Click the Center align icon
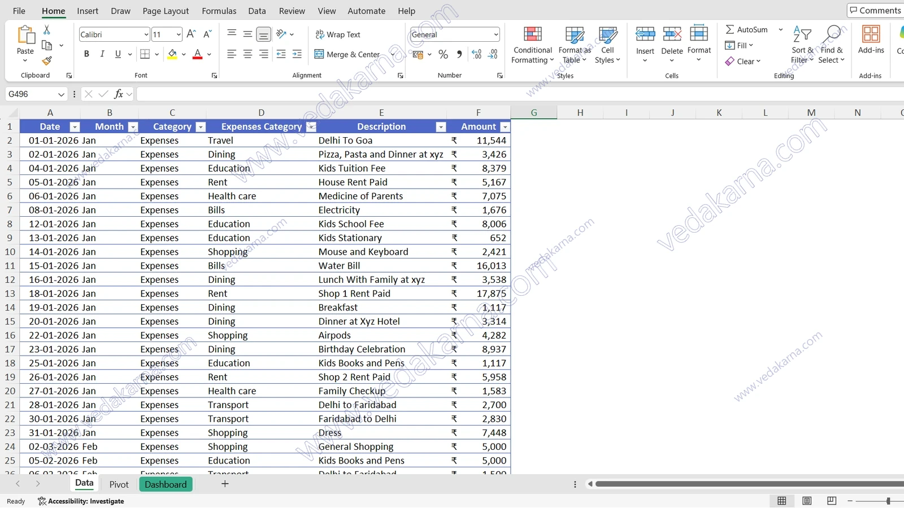The image size is (904, 508). click(247, 54)
